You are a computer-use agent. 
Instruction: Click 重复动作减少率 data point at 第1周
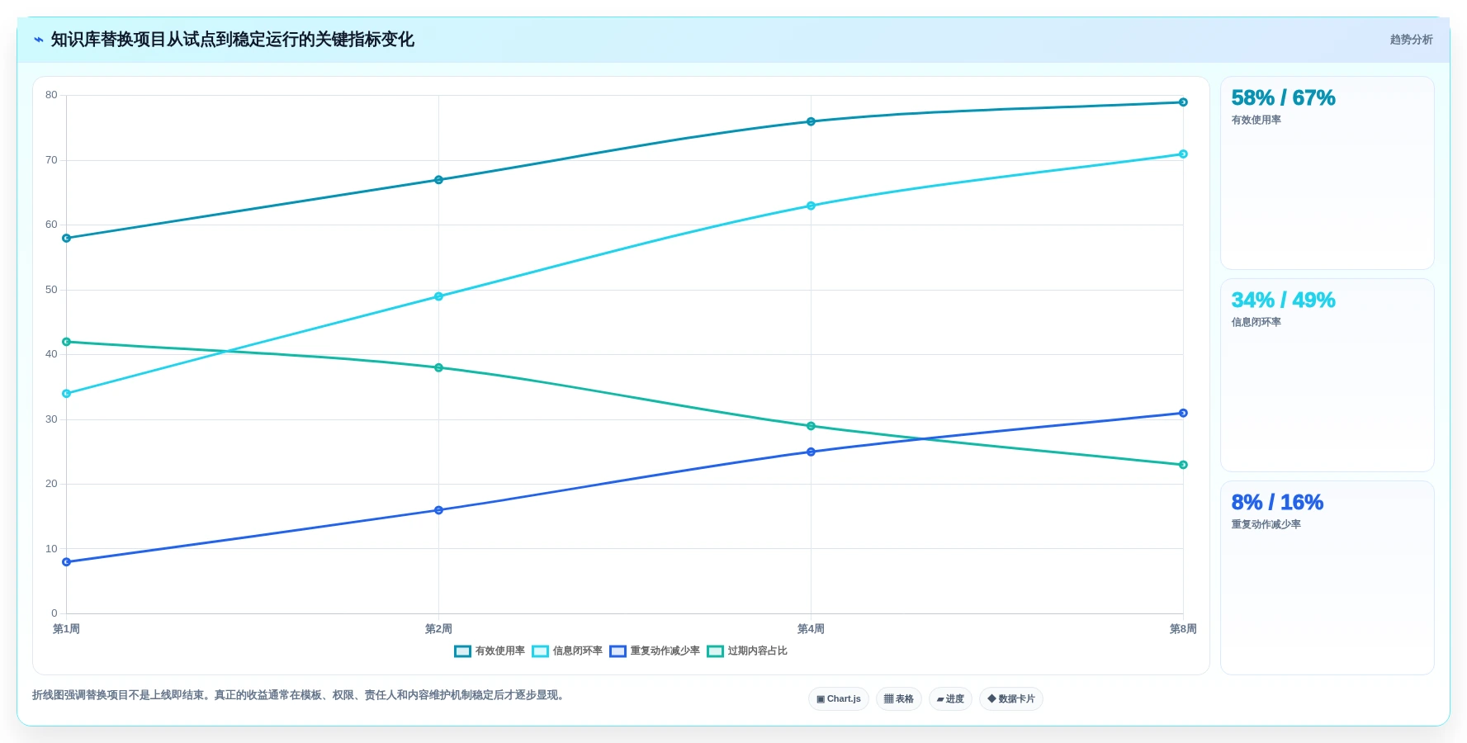click(67, 562)
